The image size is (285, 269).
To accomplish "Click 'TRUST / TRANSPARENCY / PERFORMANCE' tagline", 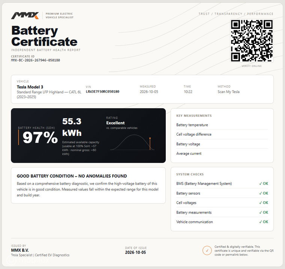I will (x=236, y=14).
